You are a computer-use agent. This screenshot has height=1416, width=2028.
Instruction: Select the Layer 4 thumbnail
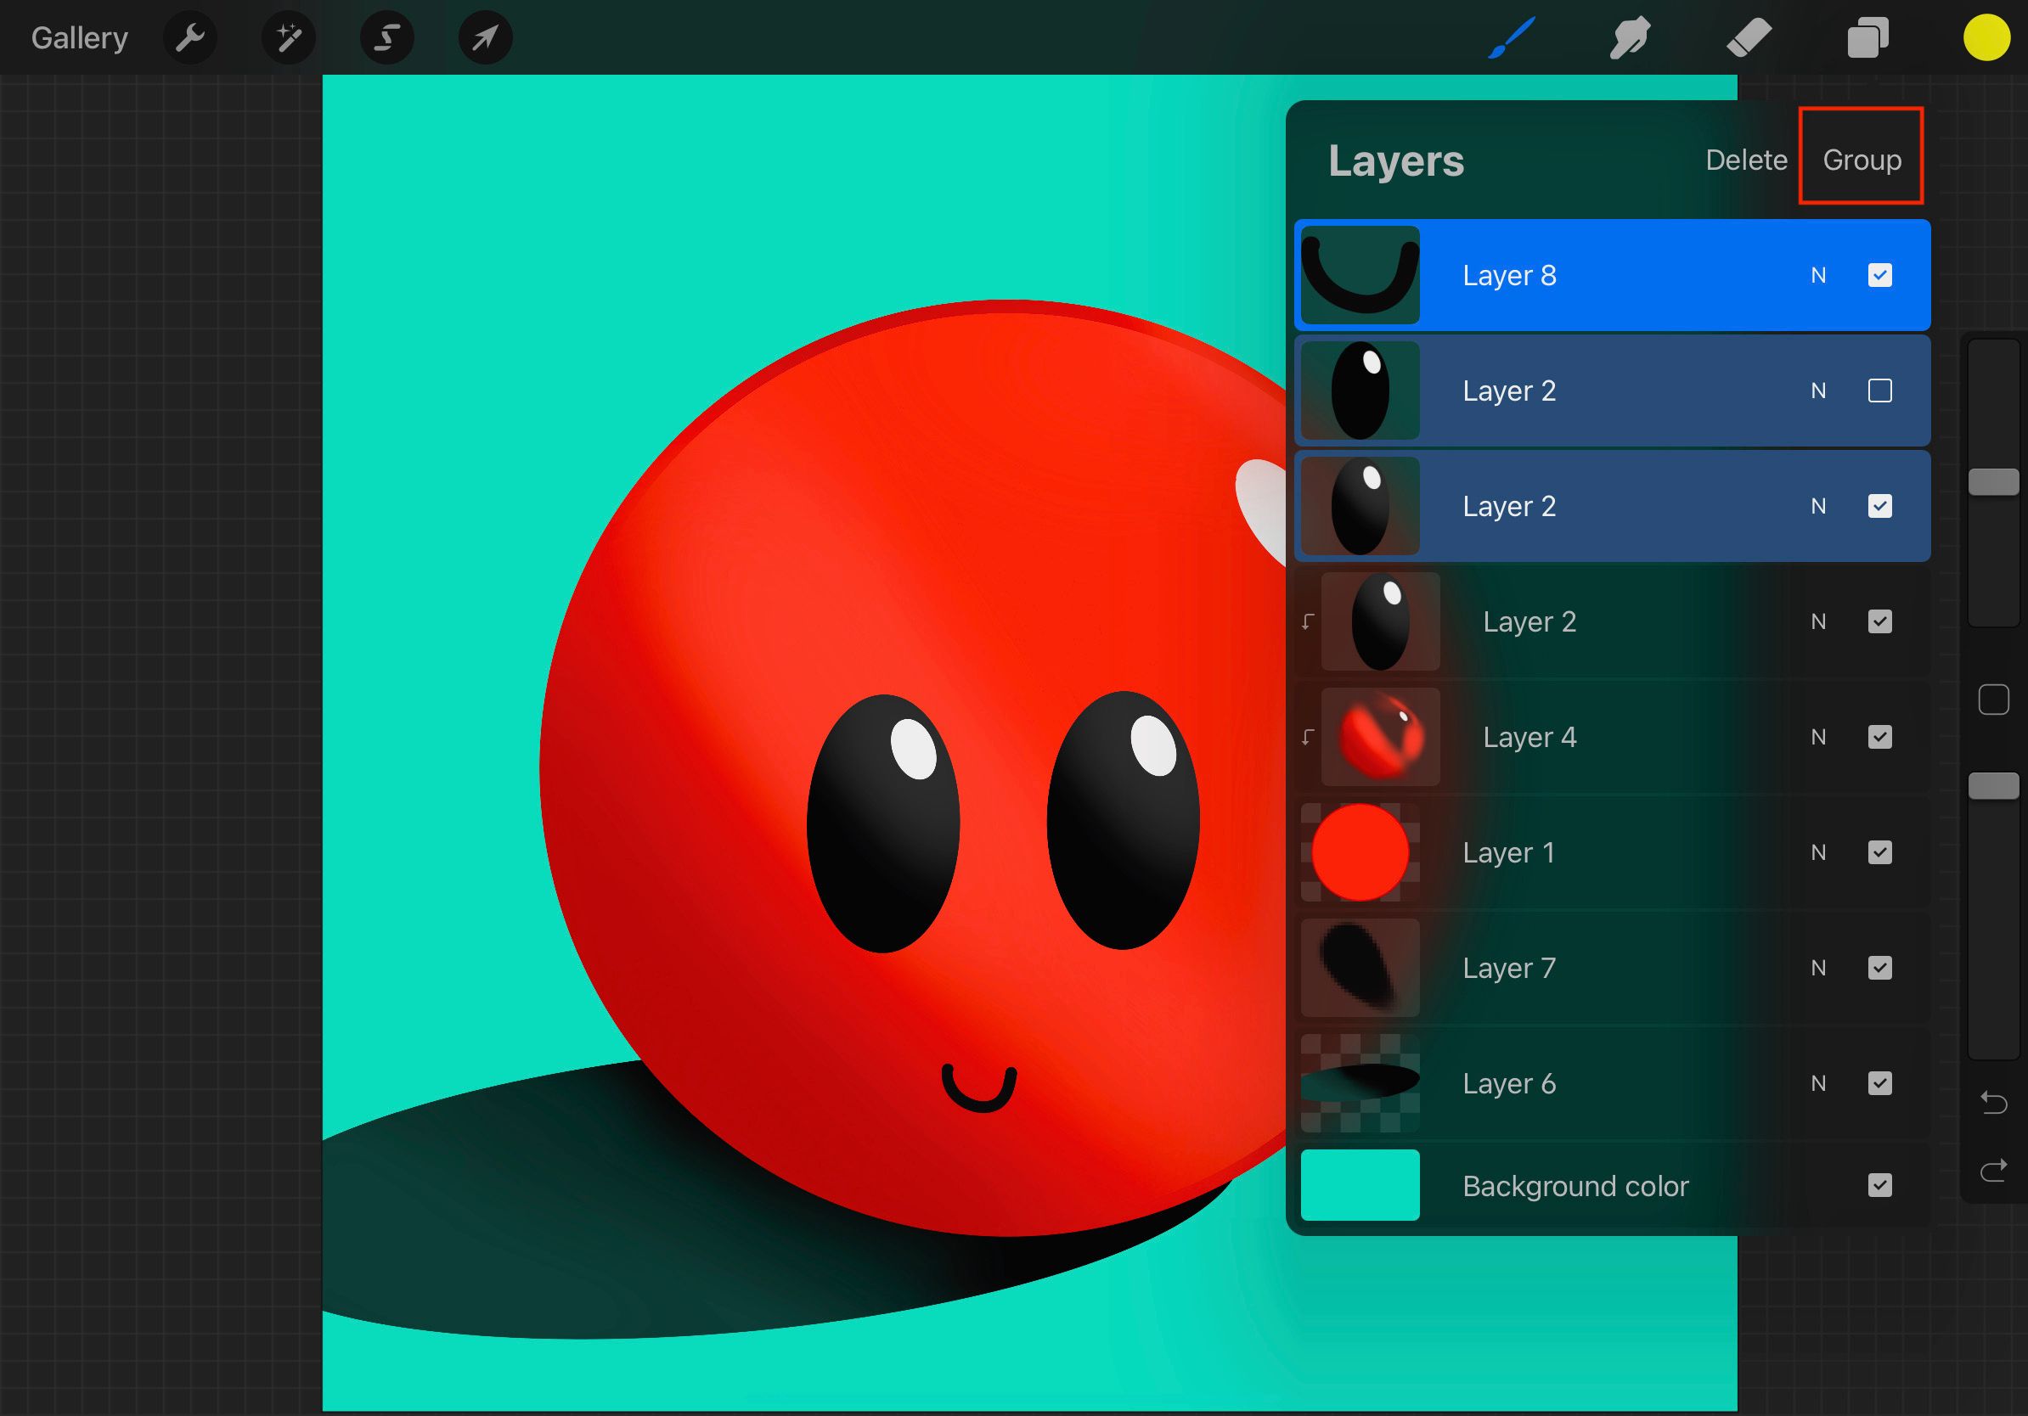click(1380, 737)
